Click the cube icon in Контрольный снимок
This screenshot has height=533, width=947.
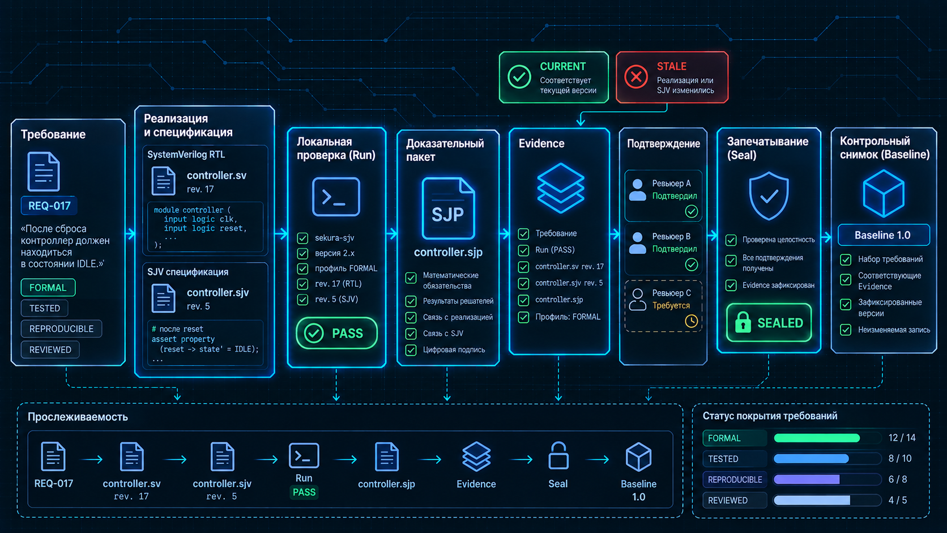tap(883, 194)
